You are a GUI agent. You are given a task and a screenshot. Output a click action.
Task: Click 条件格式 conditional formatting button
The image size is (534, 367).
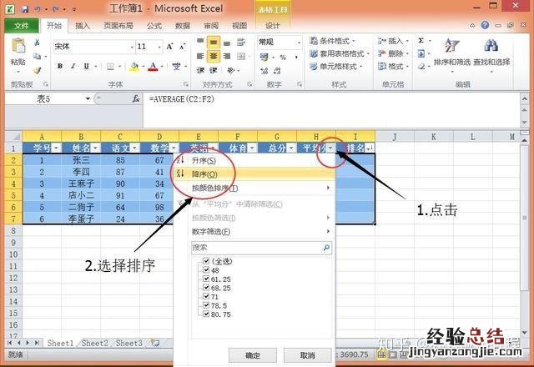coord(332,41)
